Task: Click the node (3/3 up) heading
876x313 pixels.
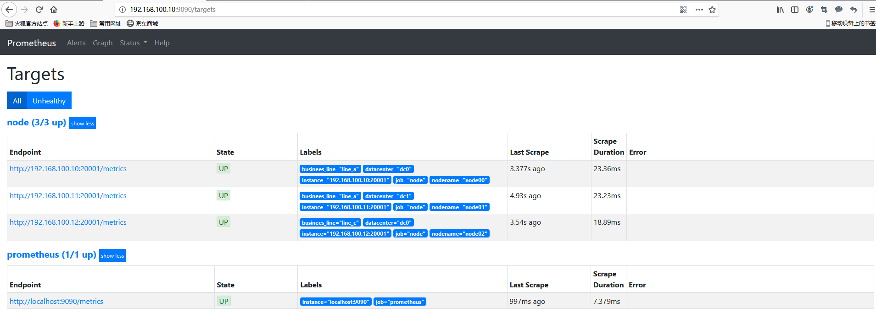Action: tap(37, 122)
